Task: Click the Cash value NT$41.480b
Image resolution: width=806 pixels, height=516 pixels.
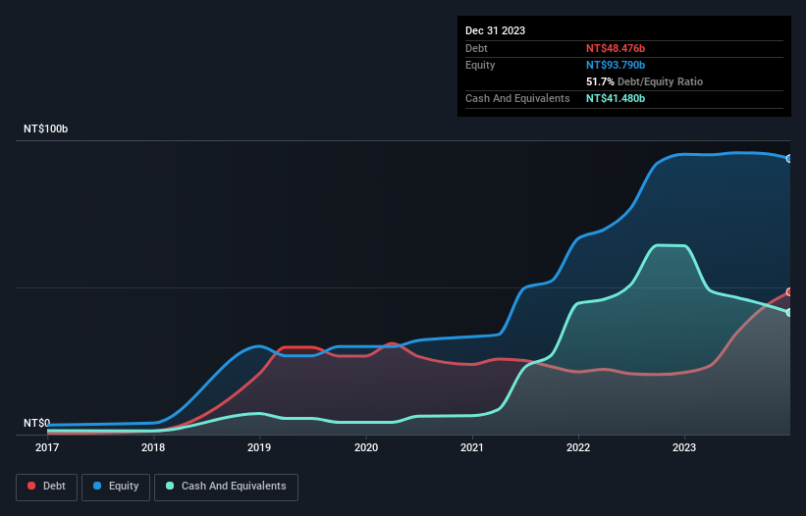Action: click(x=616, y=98)
